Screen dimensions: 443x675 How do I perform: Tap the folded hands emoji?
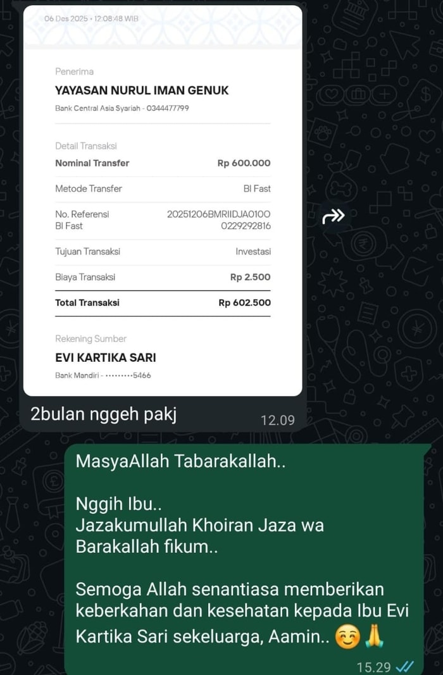point(374,637)
